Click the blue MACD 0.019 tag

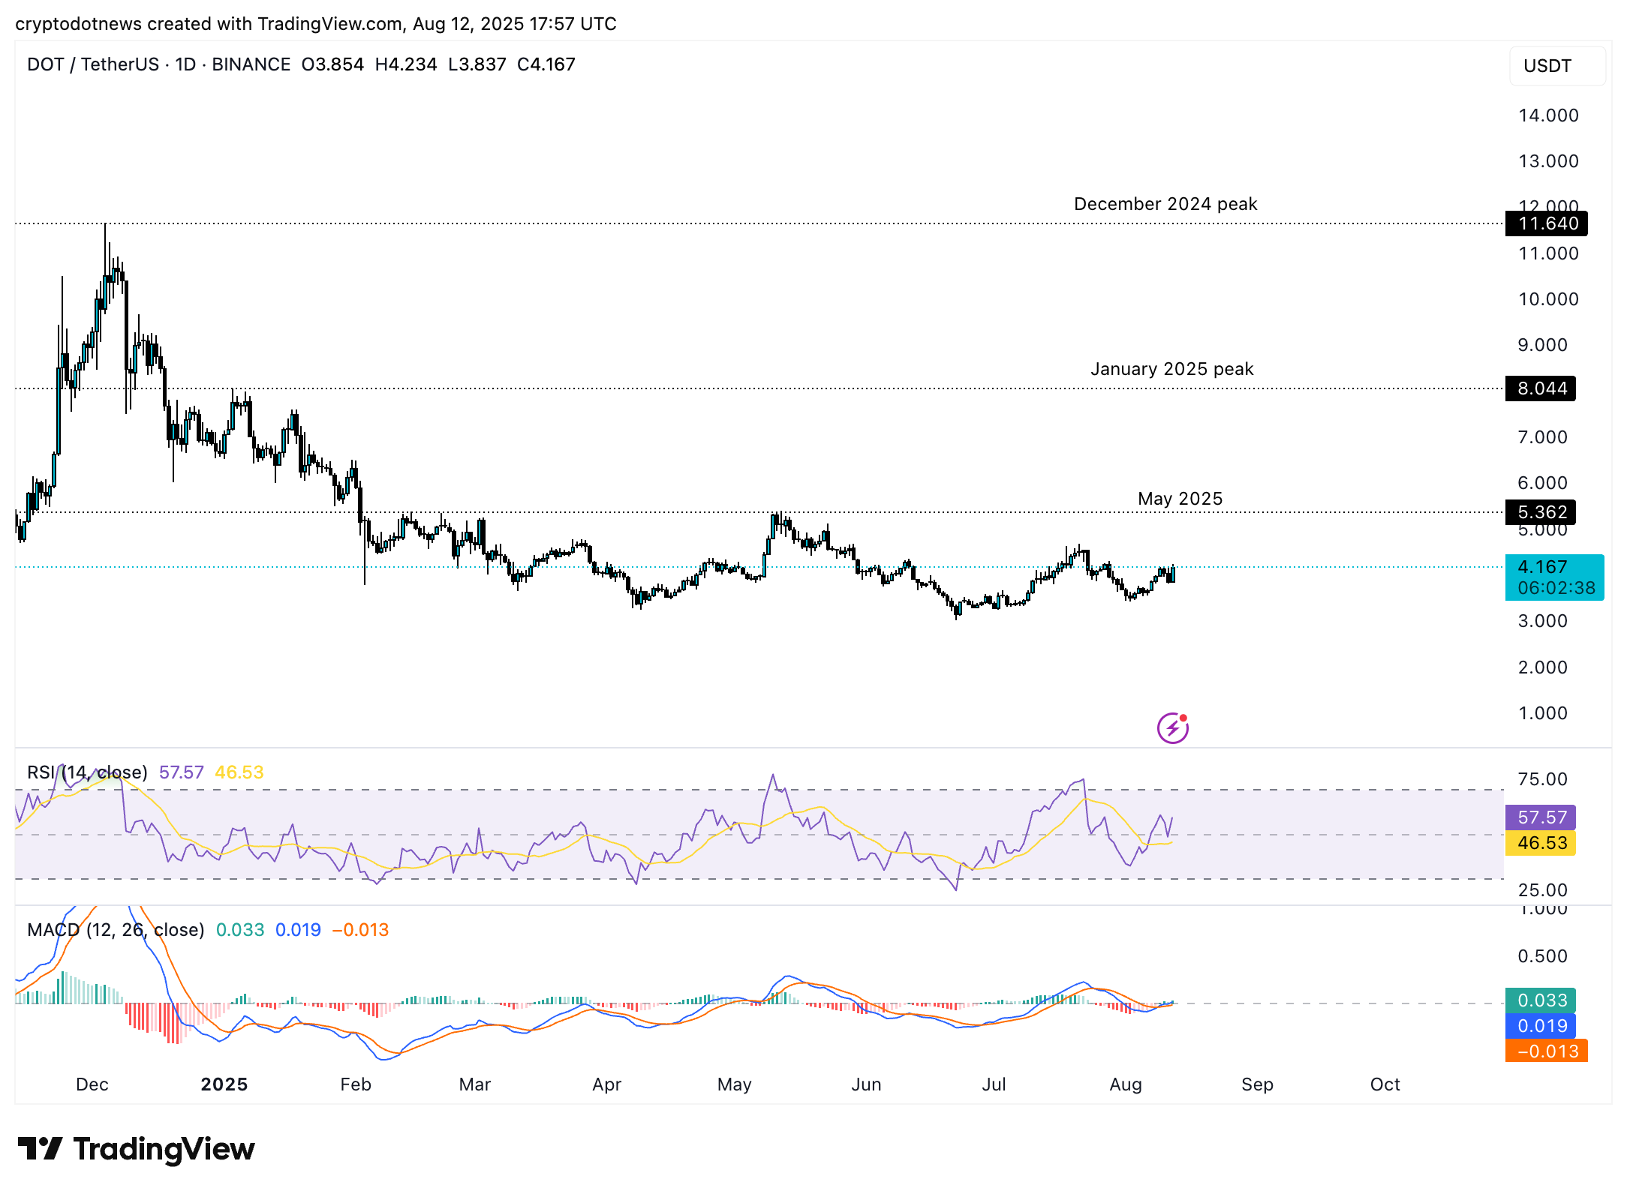click(1541, 1026)
